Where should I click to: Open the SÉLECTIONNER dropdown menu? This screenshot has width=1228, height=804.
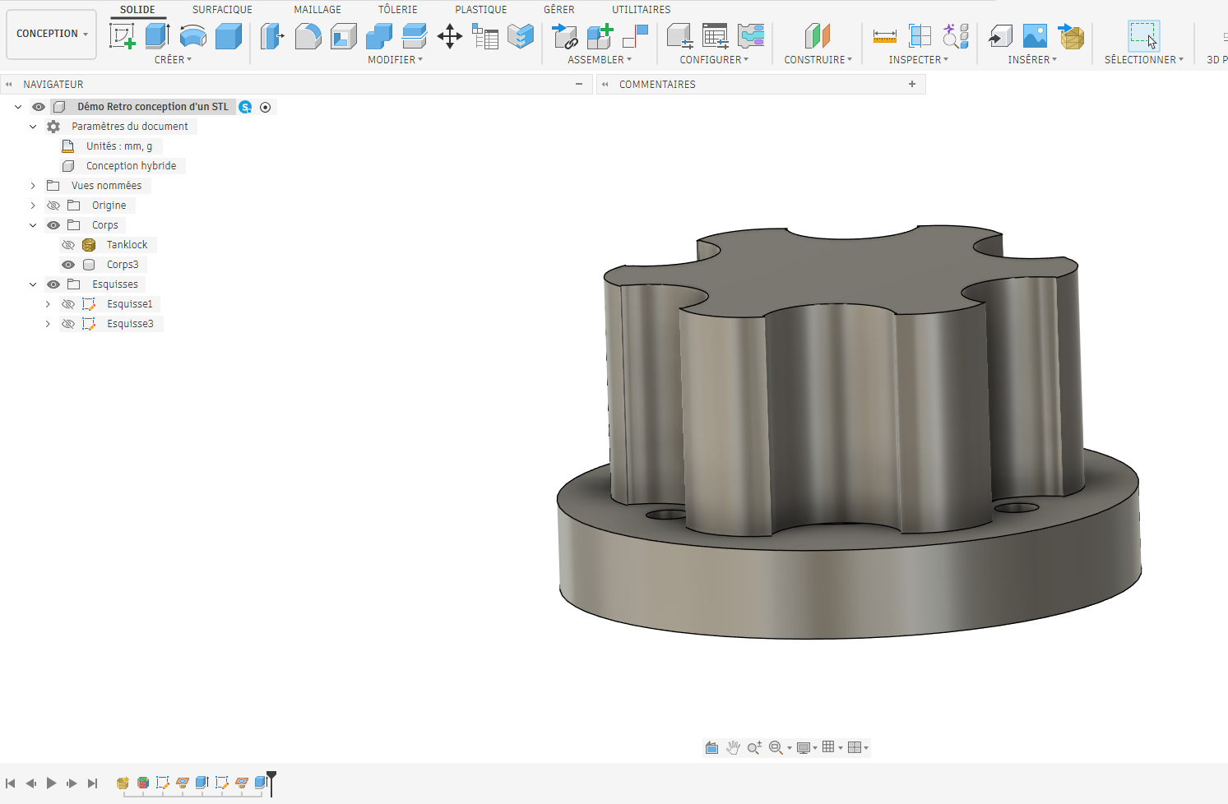pyautogui.click(x=1143, y=59)
